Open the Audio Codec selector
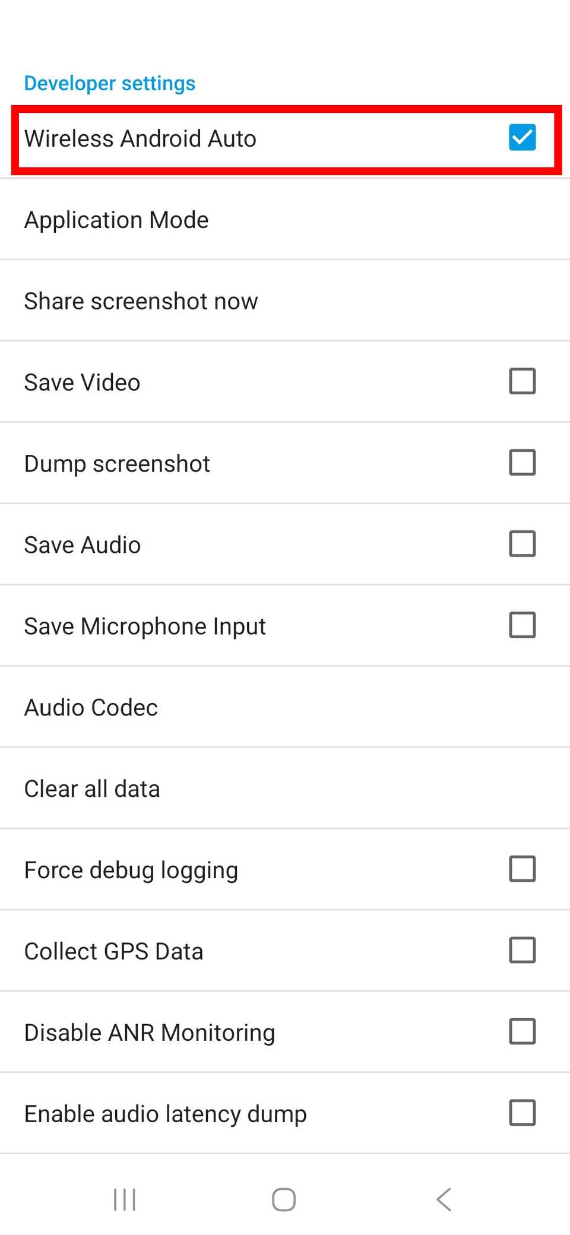This screenshot has height=1235, width=570. (91, 708)
